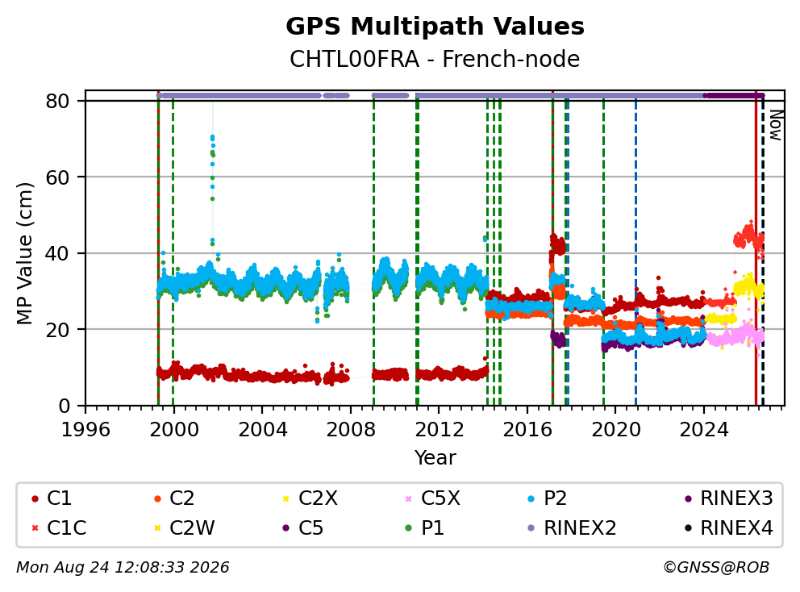Click the Mon Aug 24 timestamp text
Image resolution: width=800 pixels, height=592 pixels.
click(x=123, y=567)
